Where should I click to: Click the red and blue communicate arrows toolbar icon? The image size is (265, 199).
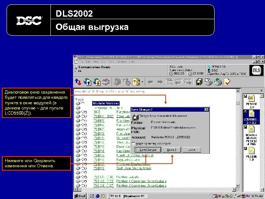click(x=78, y=82)
